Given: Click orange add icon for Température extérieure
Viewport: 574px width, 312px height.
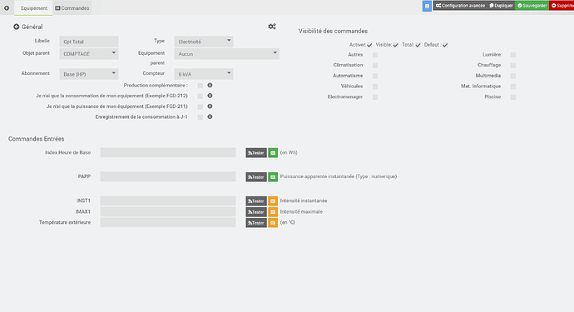Looking at the screenshot, I should click(x=273, y=223).
